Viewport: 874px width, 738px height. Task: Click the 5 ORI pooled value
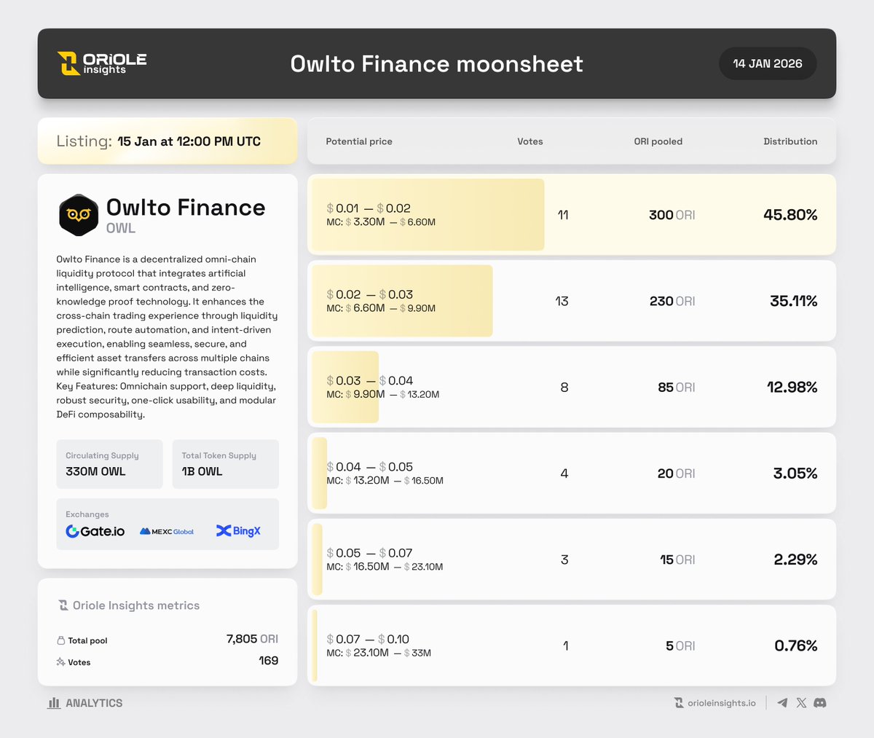tap(680, 645)
